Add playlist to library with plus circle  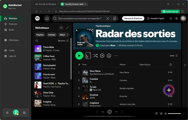point(102,56)
